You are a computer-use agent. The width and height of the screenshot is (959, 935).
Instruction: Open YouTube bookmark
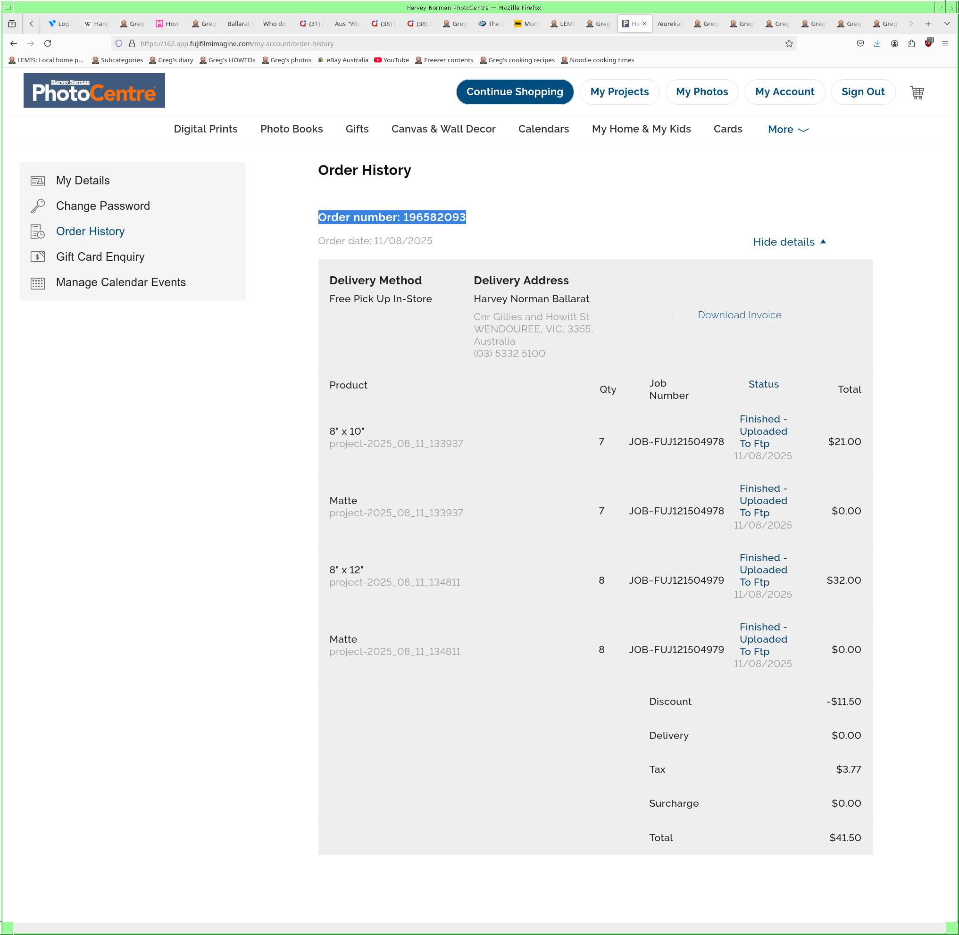392,60
